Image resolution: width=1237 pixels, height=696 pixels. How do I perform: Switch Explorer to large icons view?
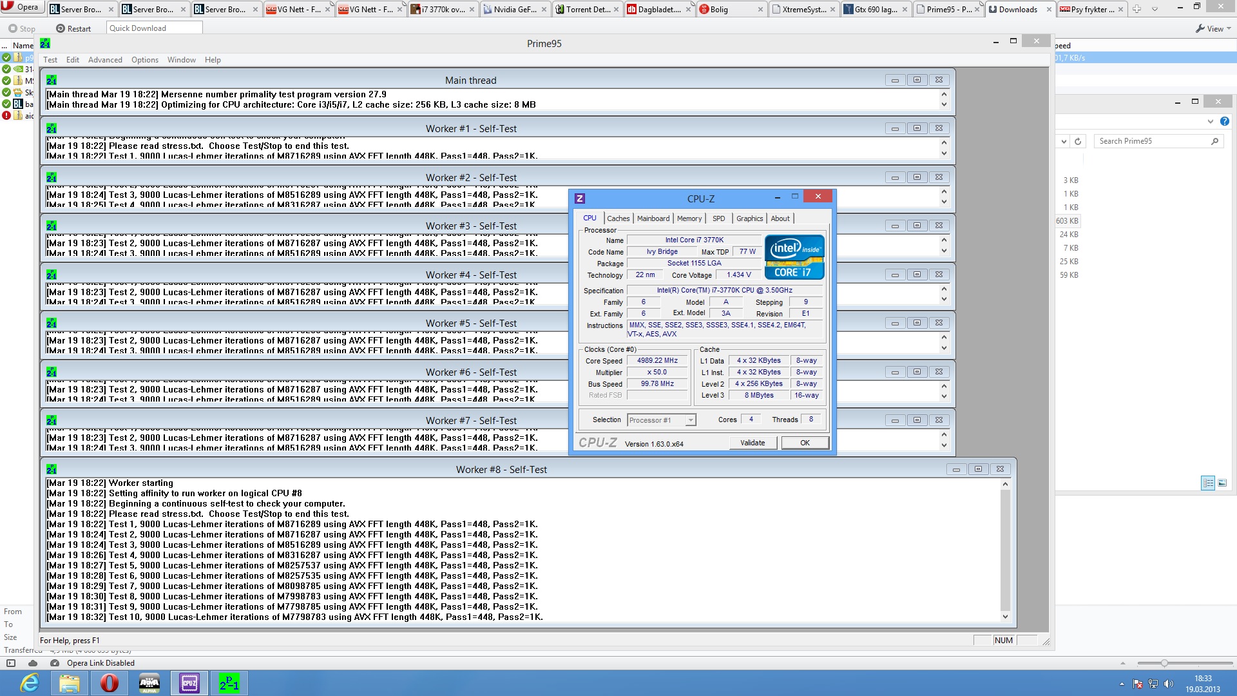point(1222,483)
